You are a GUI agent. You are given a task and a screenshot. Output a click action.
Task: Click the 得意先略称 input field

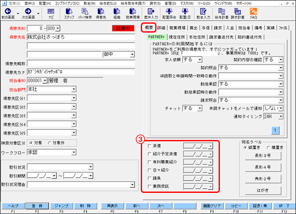(81, 63)
